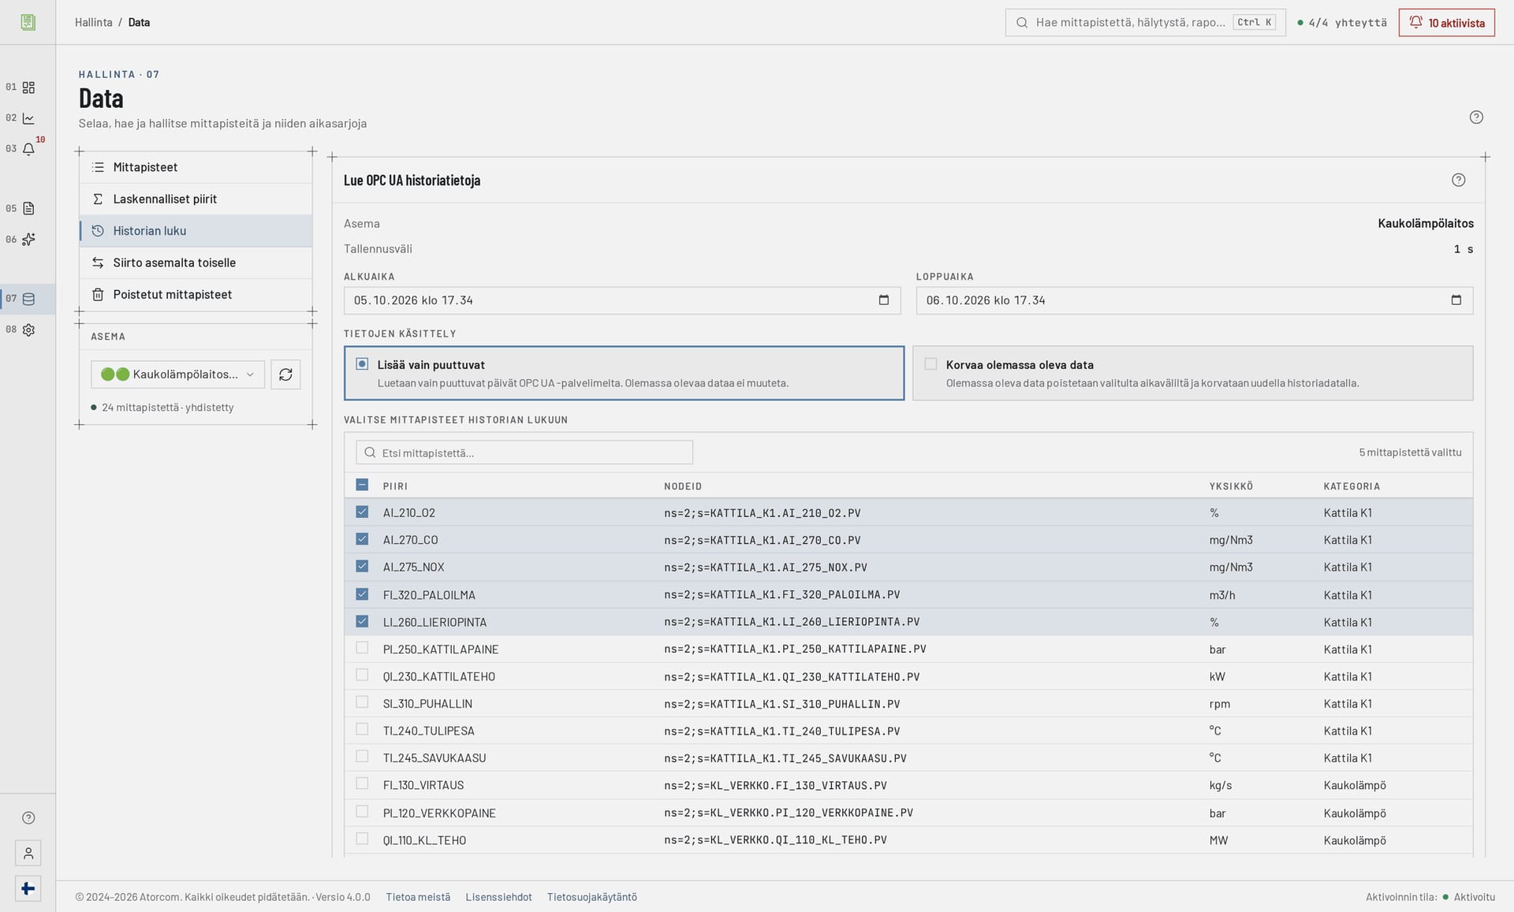Image resolution: width=1514 pixels, height=912 pixels.
Task: Open the settings gear in sidebar item 08
Action: (x=28, y=330)
